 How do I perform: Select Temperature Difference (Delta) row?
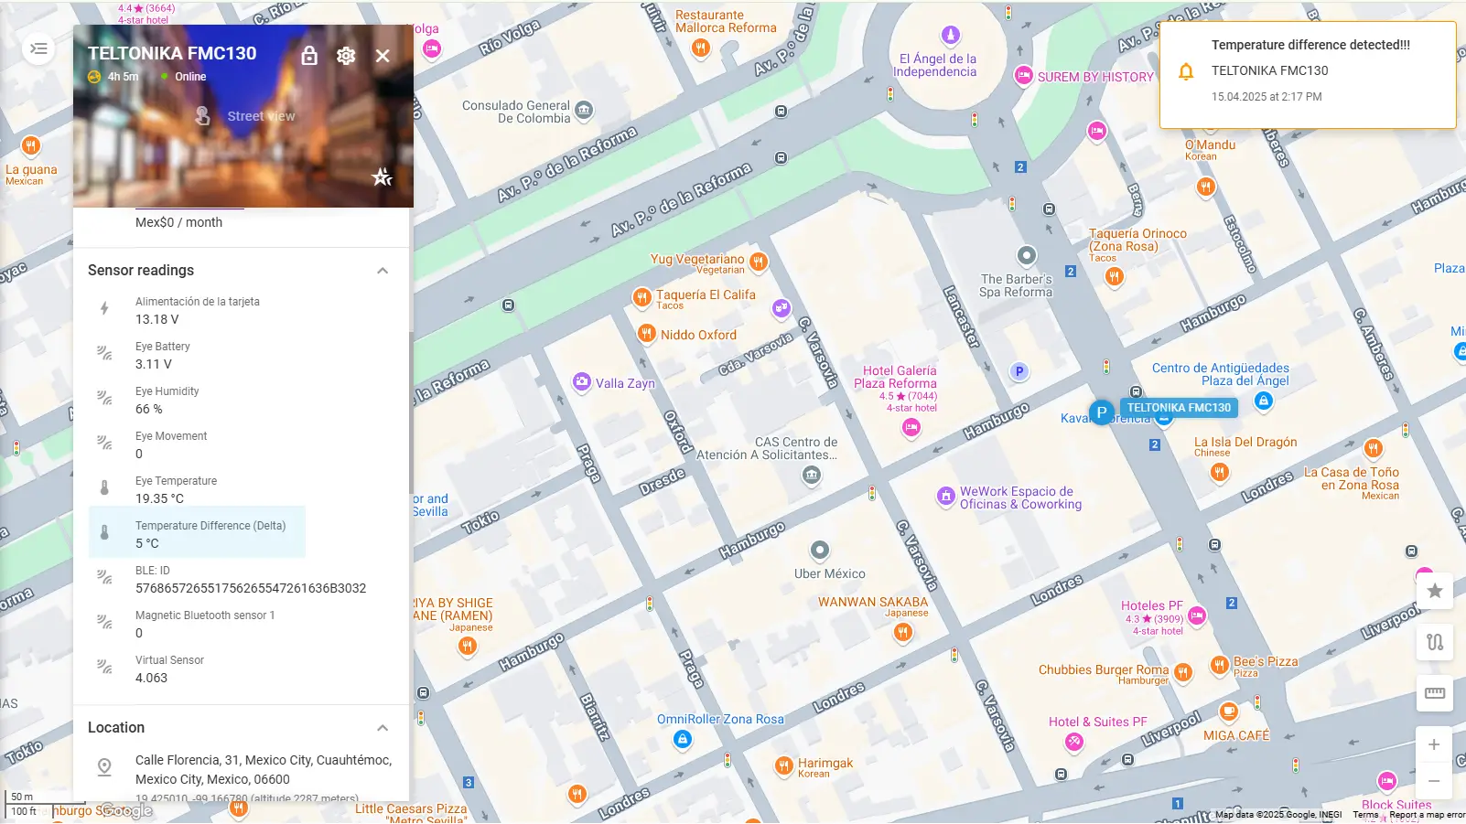[x=197, y=534]
